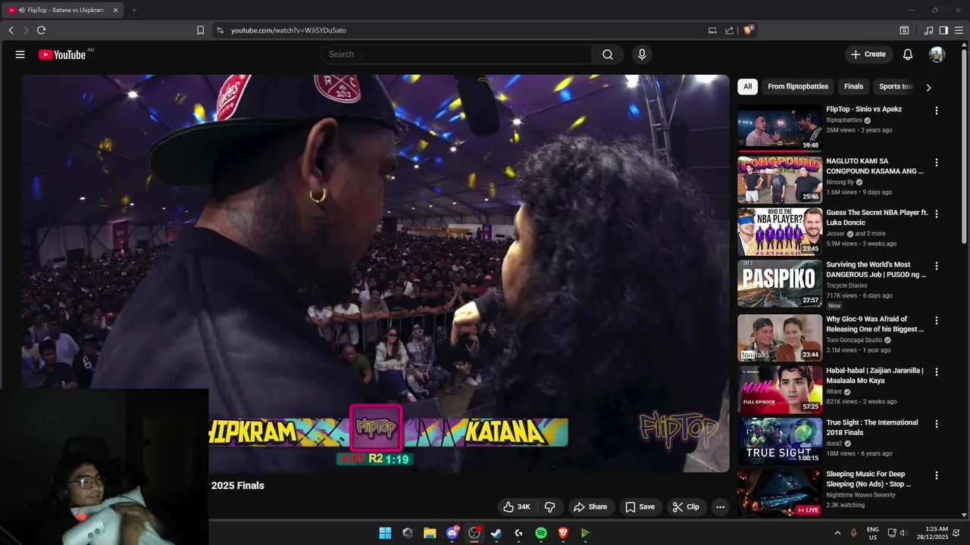Select the From fliptopbattles chip
This screenshot has height=545, width=970.
coord(798,86)
